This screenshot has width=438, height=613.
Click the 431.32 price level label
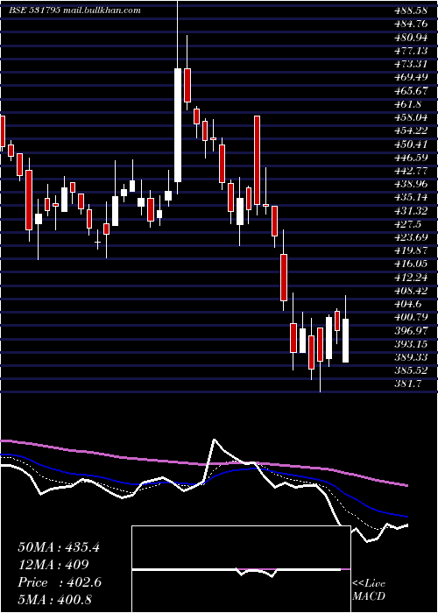pos(411,211)
